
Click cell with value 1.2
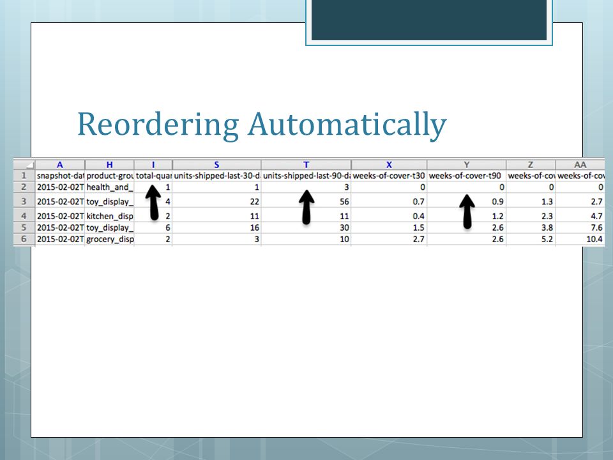[x=466, y=215]
